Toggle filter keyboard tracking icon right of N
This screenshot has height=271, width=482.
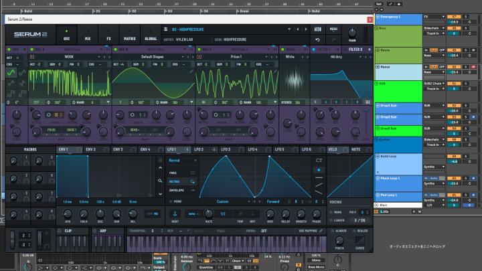(x=368, y=102)
